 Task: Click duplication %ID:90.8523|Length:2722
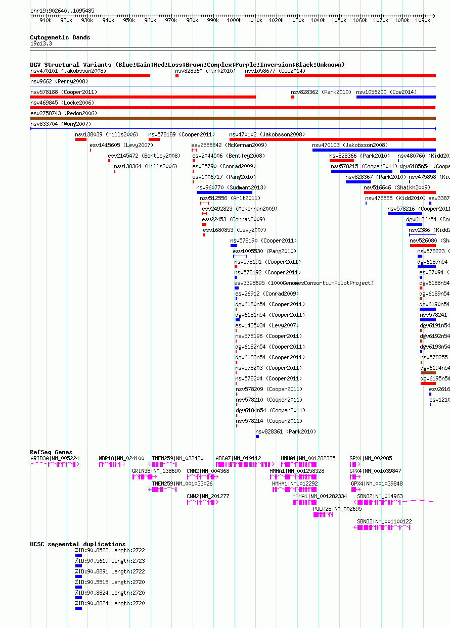click(x=110, y=550)
